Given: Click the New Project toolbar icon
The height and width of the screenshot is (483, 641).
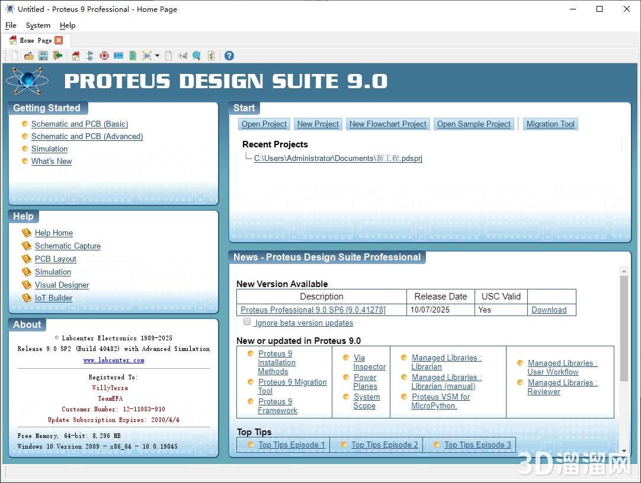Looking at the screenshot, I should pyautogui.click(x=15, y=56).
